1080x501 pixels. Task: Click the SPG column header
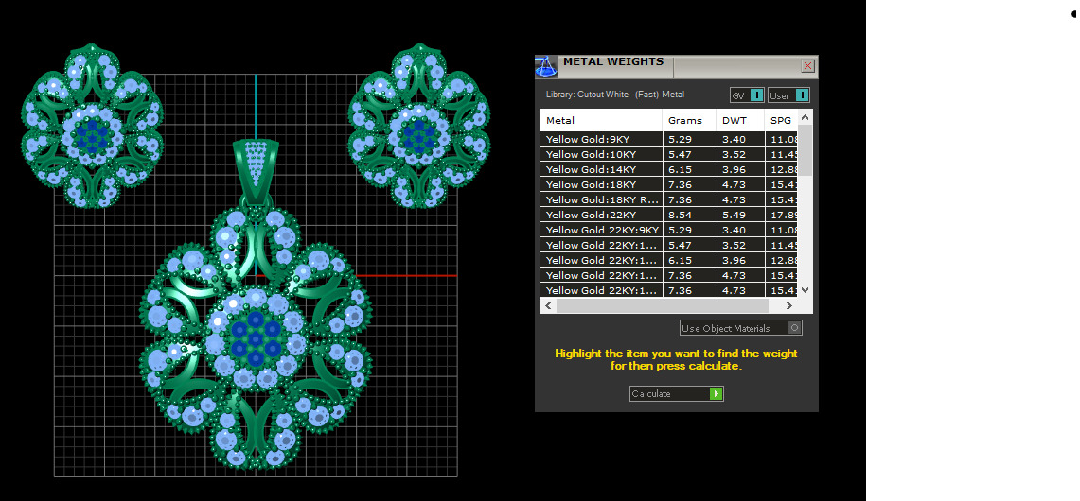[x=781, y=120]
